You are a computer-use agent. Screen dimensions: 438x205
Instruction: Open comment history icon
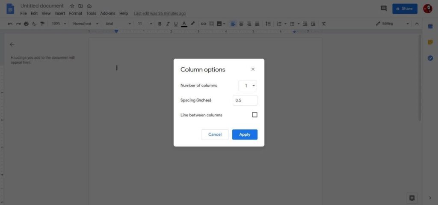(x=384, y=9)
